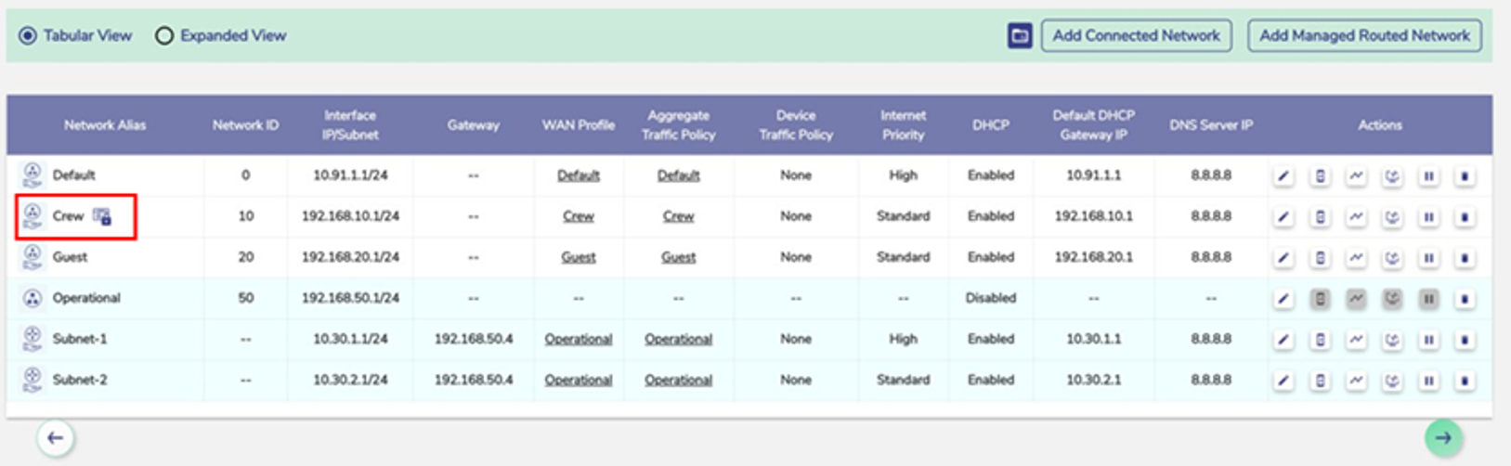Click the folder icon beside Add Connected Network
The width and height of the screenshot is (1511, 466).
point(1020,36)
